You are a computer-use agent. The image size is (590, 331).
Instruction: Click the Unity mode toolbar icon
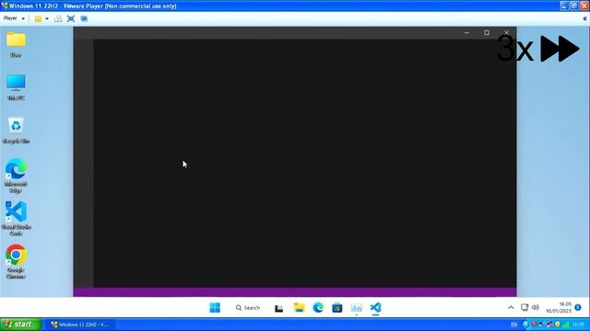point(84,18)
